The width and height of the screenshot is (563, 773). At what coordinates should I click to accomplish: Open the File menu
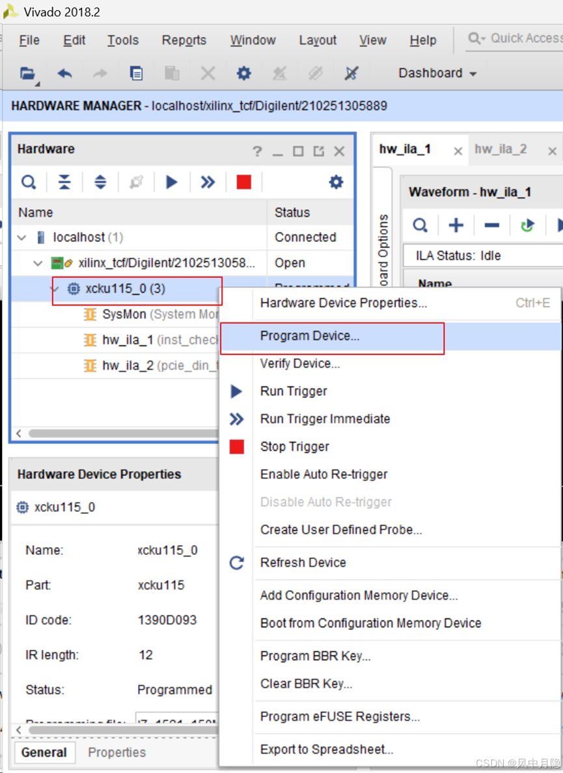point(29,40)
